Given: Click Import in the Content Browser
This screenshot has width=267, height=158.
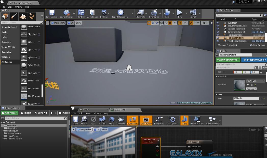Looking at the screenshot, I should click(x=26, y=113).
